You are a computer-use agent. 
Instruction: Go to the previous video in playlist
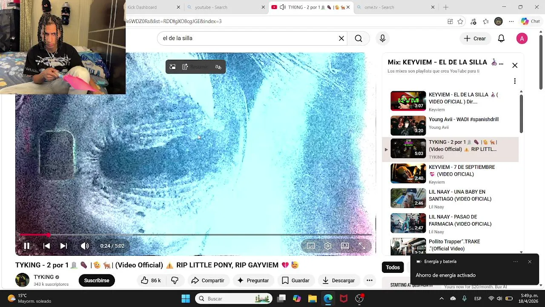(x=46, y=246)
